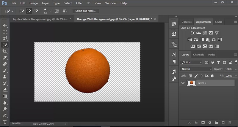Choose Subtract from Selection mode

[x=36, y=11]
